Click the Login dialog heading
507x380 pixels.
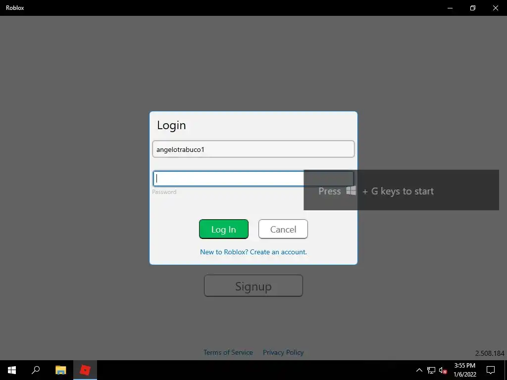click(171, 125)
